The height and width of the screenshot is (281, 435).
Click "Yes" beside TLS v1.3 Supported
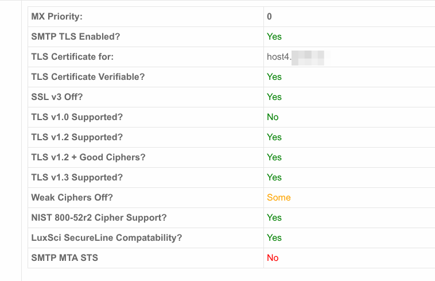pyautogui.click(x=274, y=178)
